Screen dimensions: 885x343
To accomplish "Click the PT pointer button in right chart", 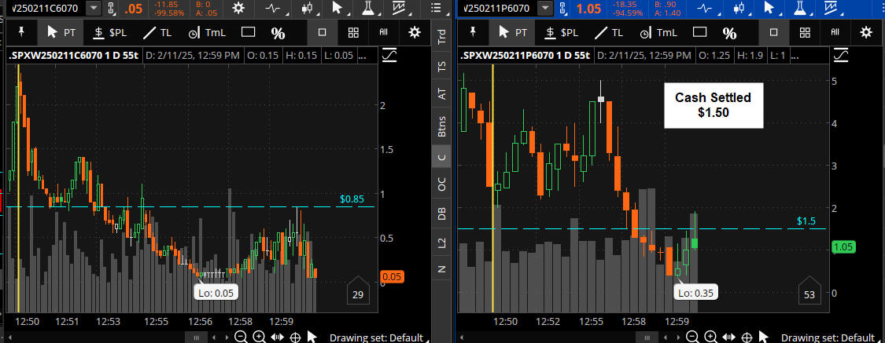I will pyautogui.click(x=512, y=32).
